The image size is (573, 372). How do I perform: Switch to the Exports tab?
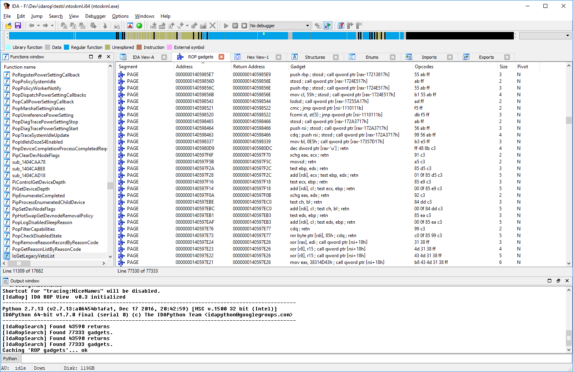point(486,57)
